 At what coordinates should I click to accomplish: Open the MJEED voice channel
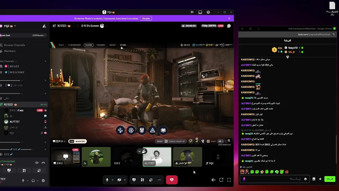(23, 105)
